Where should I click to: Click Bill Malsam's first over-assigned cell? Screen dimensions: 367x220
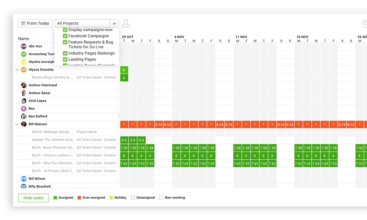pyautogui.click(x=124, y=124)
